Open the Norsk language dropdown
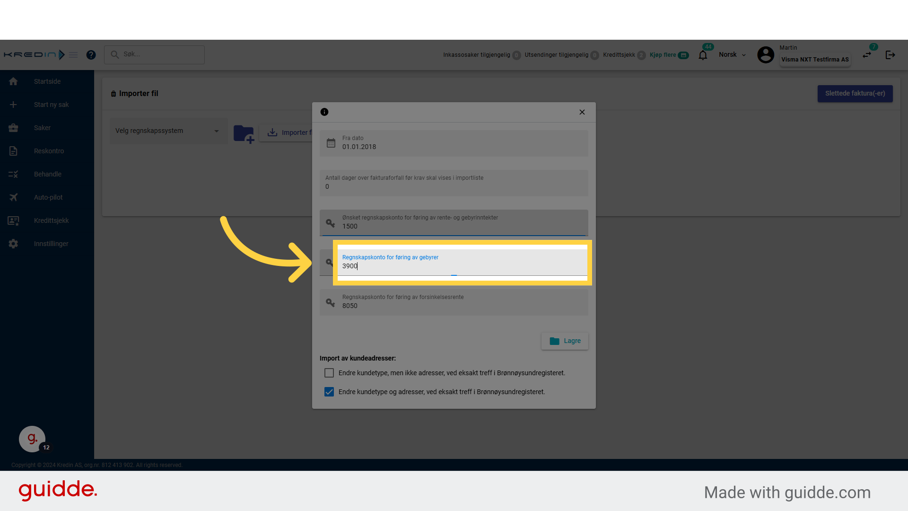This screenshot has width=908, height=511. 732,55
